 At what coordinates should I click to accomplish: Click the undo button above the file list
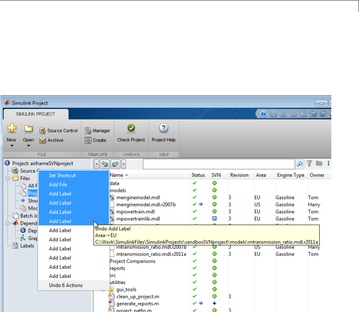click(x=105, y=164)
